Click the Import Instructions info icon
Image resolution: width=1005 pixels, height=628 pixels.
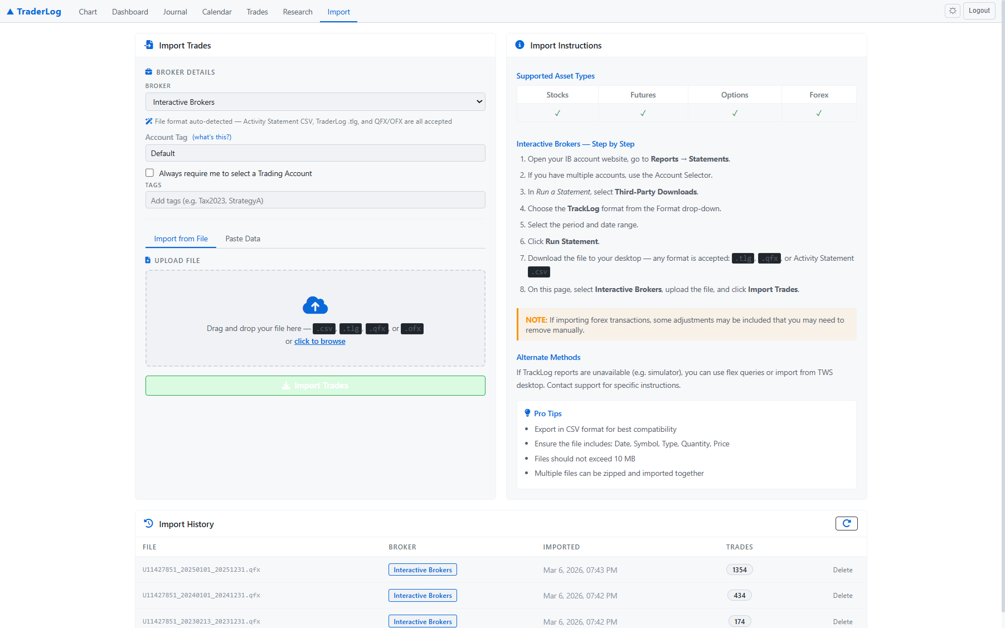tap(520, 45)
